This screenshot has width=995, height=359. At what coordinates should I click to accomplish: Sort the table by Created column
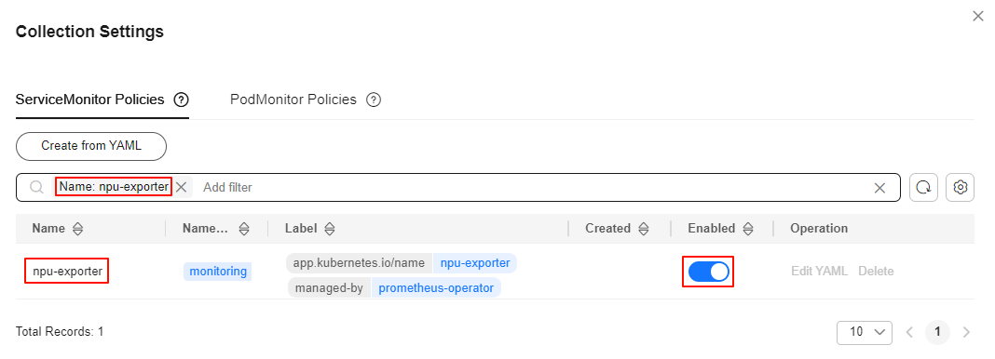pyautogui.click(x=644, y=229)
